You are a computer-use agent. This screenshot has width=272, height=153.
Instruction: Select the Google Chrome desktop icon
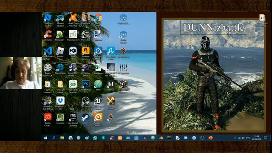coord(98,18)
